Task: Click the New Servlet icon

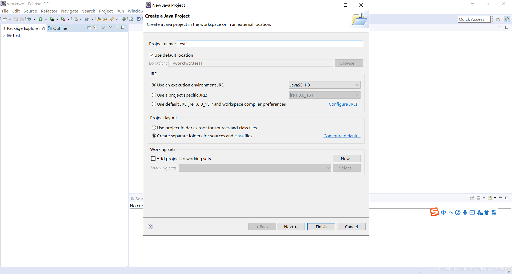Action: [87, 19]
